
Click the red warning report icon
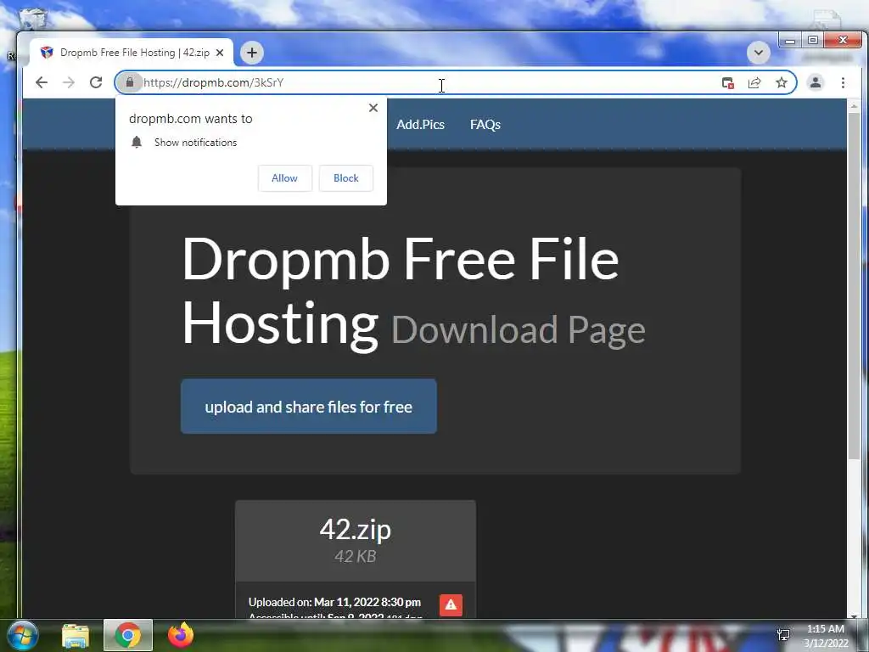point(451,604)
